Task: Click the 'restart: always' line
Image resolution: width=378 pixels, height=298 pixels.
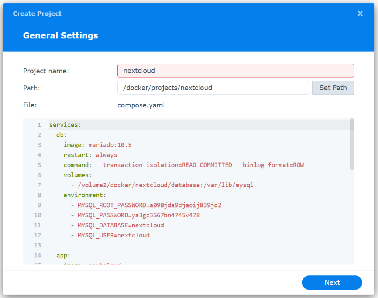Action: 90,155
